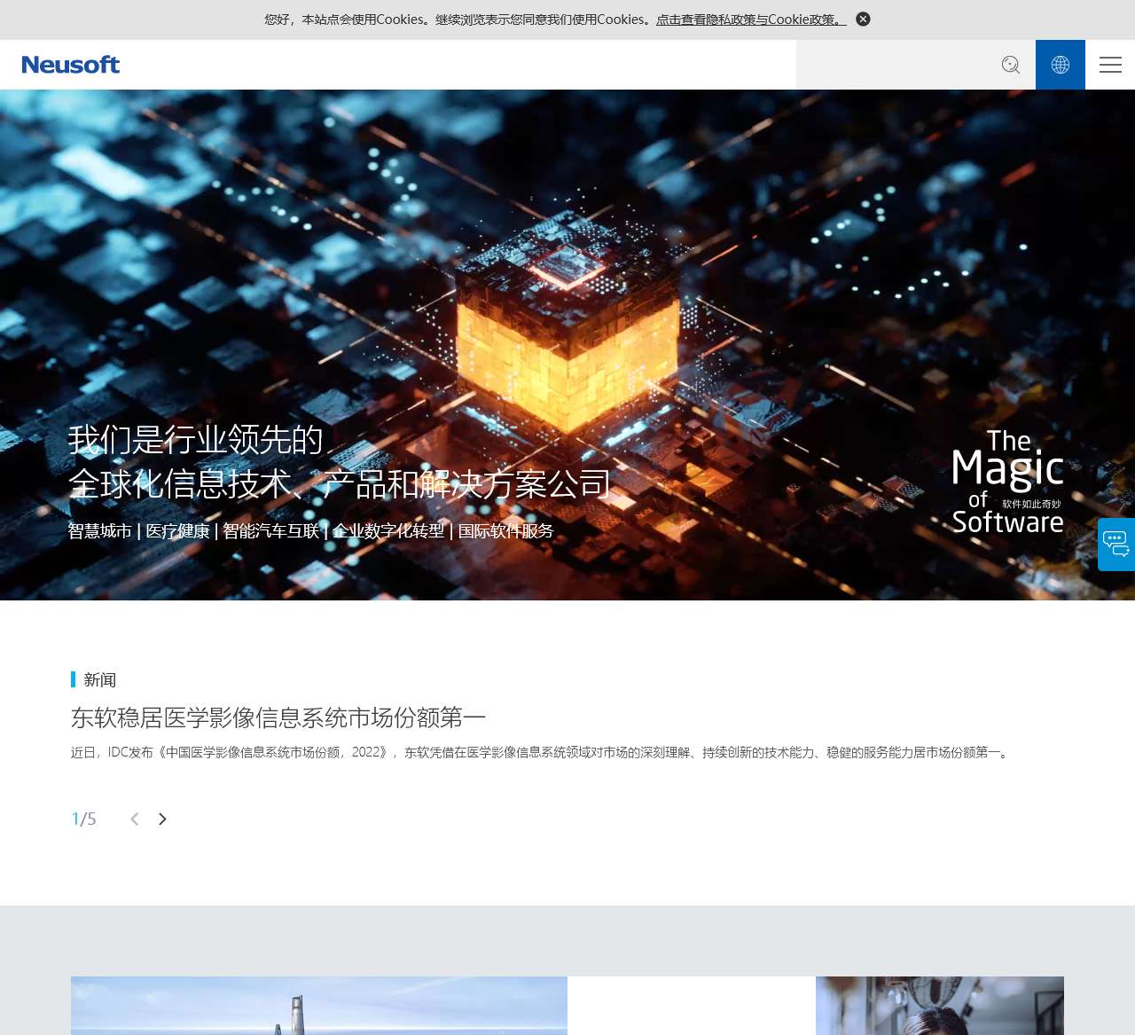Click the 医疗健康 banner link
Screen dimensions: 1135x1035
coord(177,530)
